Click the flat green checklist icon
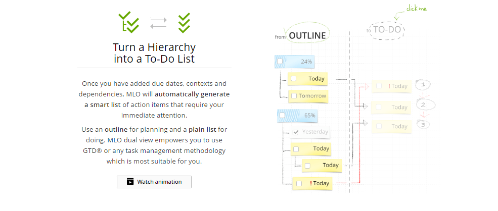498x211 pixels. click(x=184, y=23)
